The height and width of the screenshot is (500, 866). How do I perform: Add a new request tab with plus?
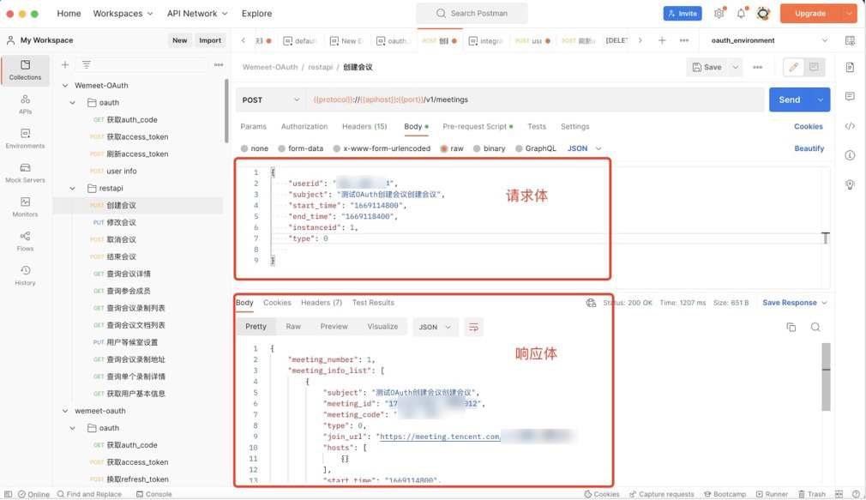tap(662, 40)
